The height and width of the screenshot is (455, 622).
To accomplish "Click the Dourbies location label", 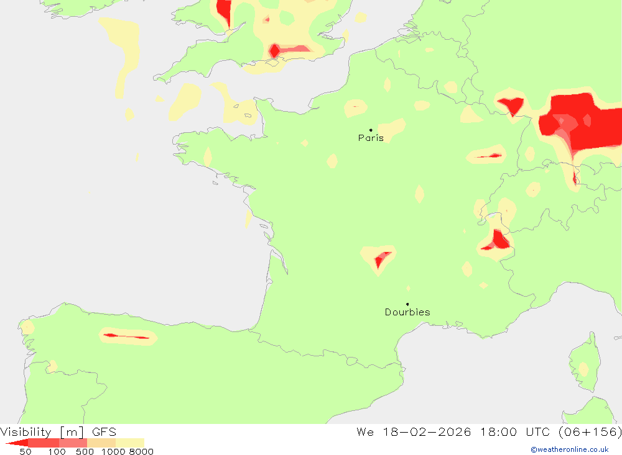I will click(407, 312).
